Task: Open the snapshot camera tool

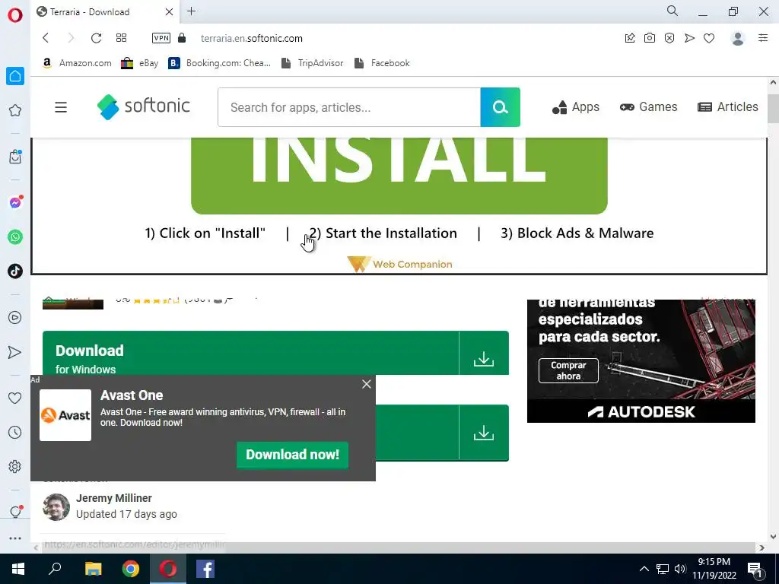Action: pos(650,38)
